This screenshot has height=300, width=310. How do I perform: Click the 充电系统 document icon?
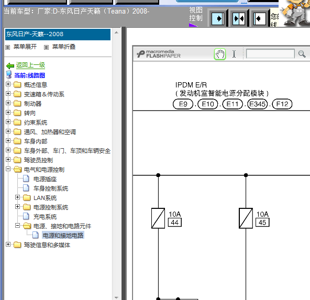click(x=26, y=216)
